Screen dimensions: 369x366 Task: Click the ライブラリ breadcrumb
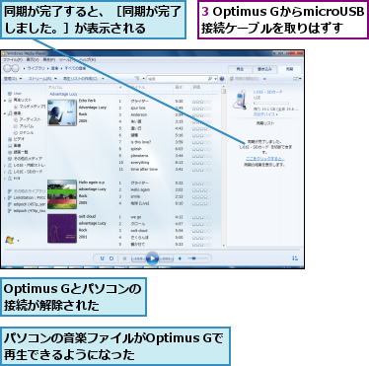(x=36, y=68)
